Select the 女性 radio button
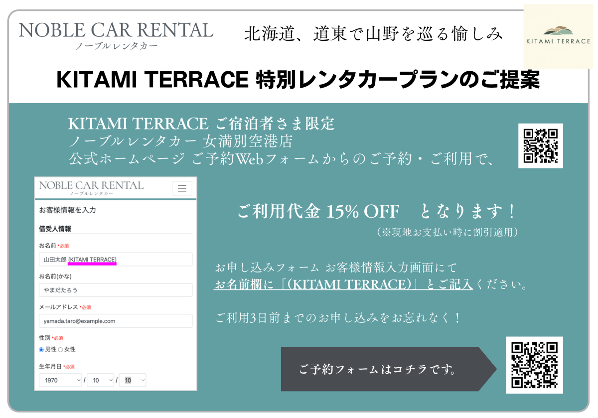Screen dimensions: 598x418 point(61,350)
